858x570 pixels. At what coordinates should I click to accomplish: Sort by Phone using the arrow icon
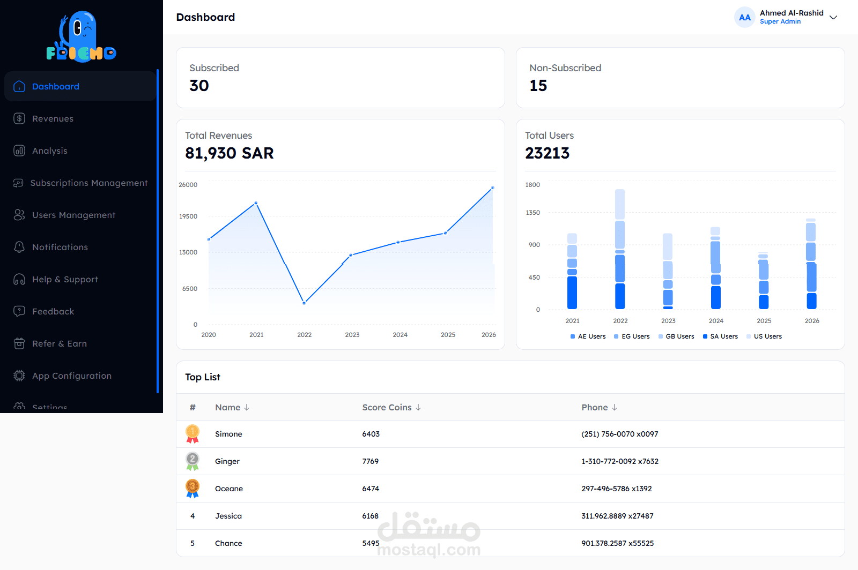coord(615,407)
